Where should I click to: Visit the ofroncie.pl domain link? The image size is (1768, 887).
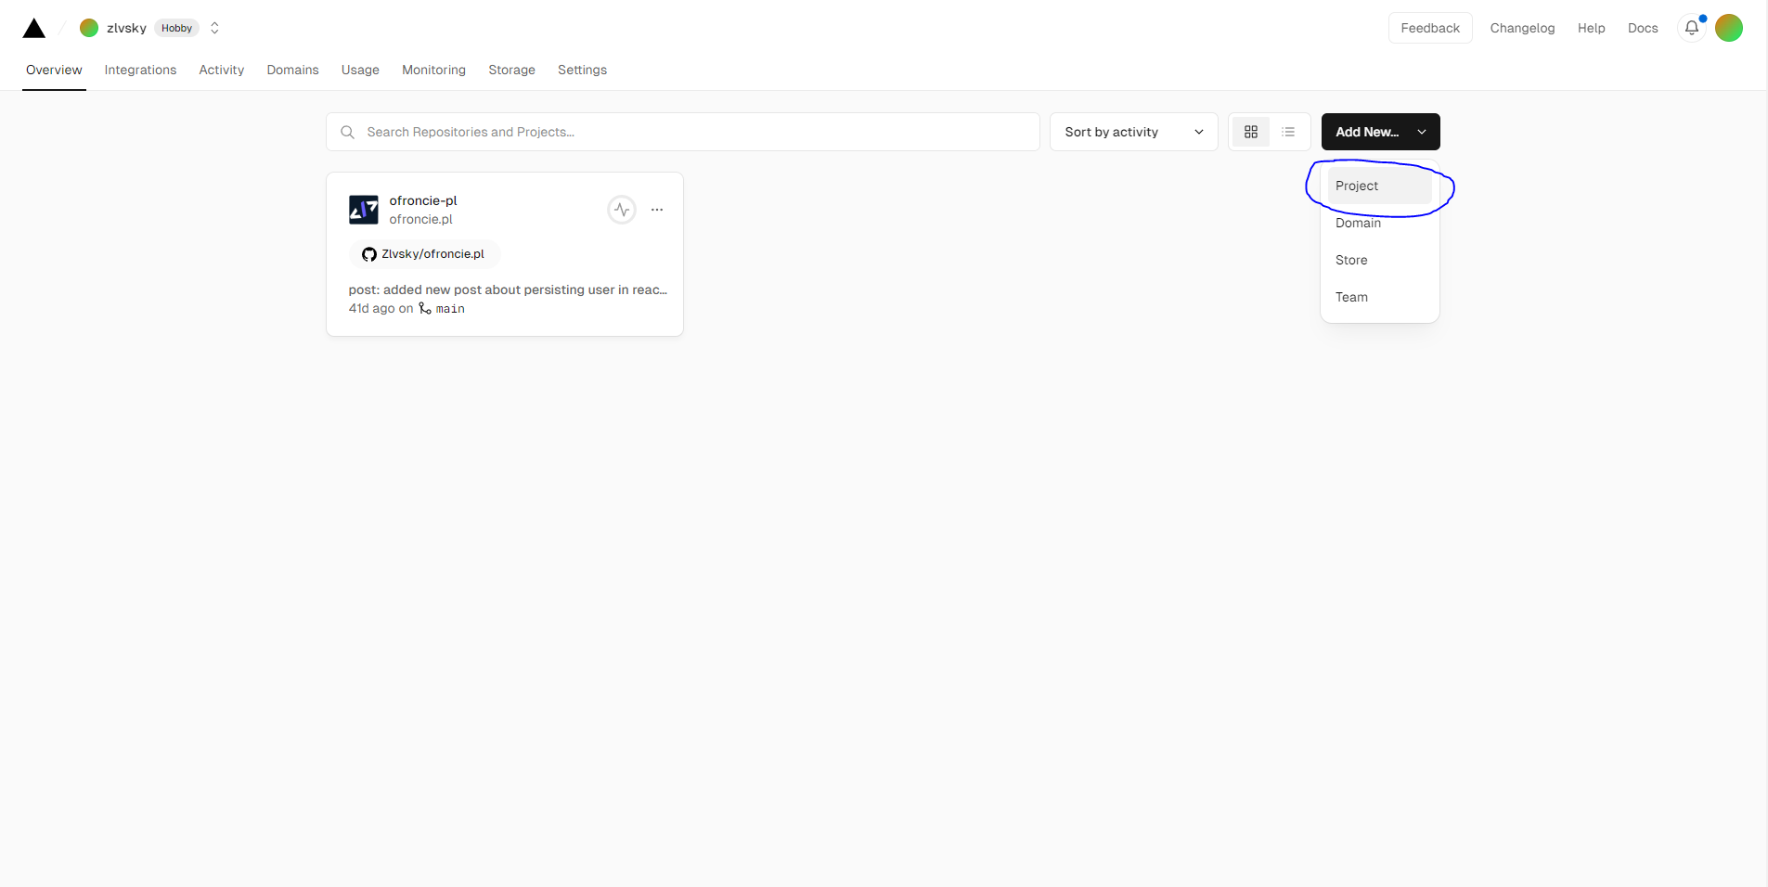(420, 219)
